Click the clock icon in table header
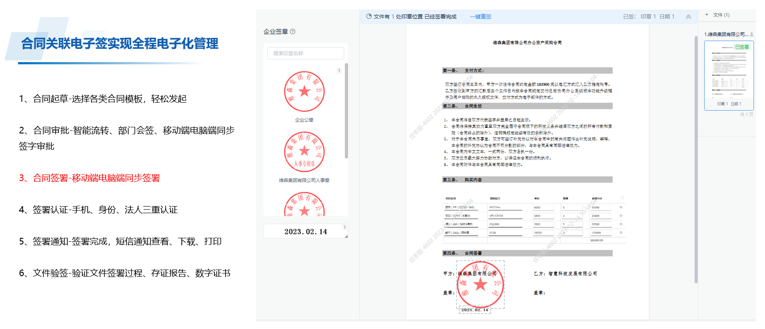Image resolution: width=765 pixels, height=329 pixels. [622, 198]
